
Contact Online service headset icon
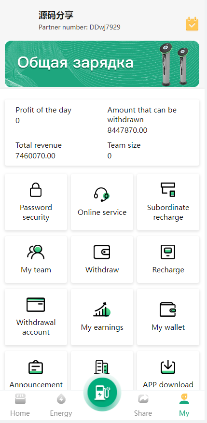pos(102,195)
